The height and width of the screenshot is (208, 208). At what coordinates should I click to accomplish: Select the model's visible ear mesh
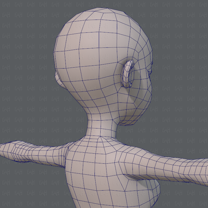tap(128, 74)
